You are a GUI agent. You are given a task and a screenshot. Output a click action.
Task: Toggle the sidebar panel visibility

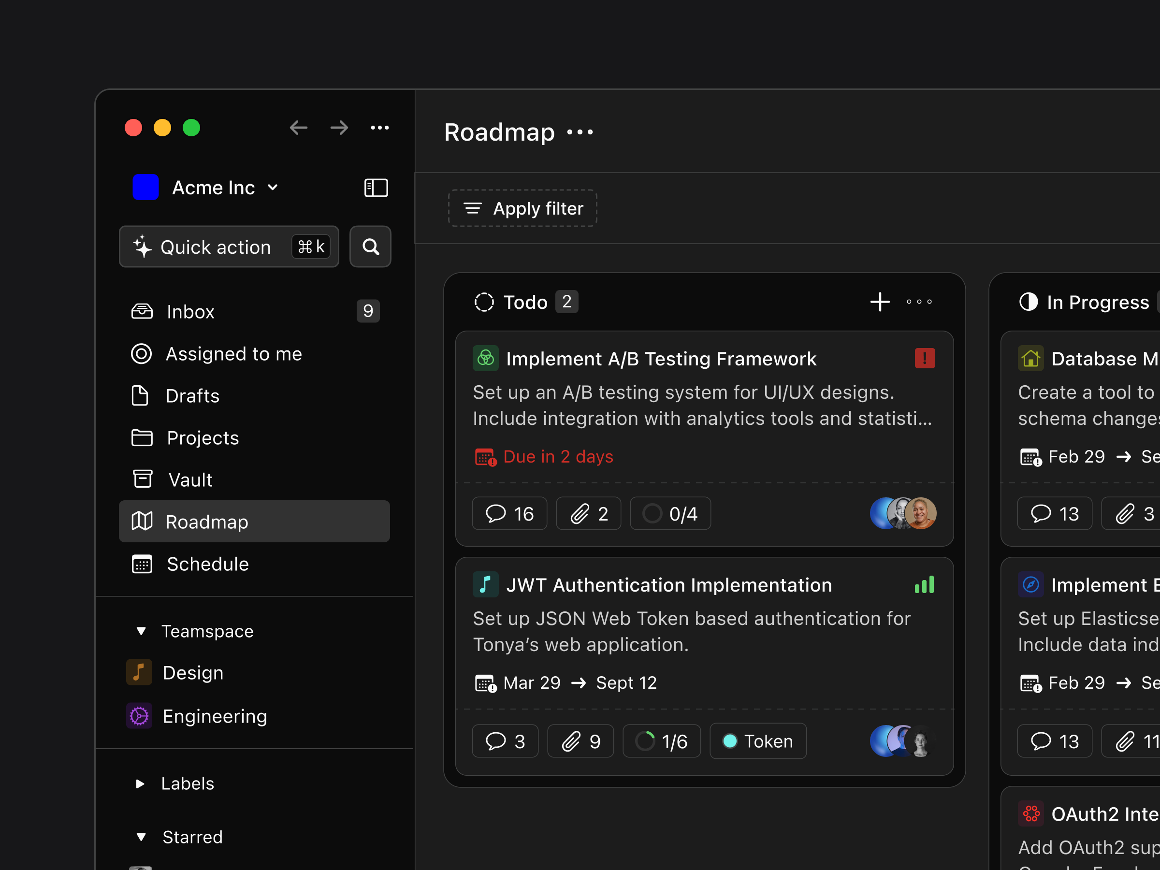tap(376, 188)
